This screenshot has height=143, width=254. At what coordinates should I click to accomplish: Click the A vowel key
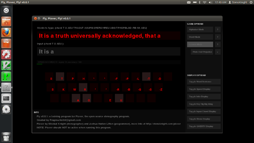[76, 98]
